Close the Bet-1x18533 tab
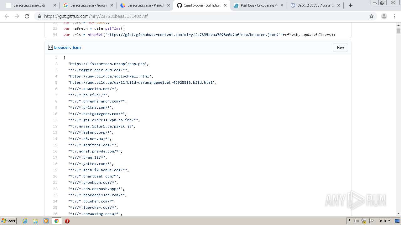This screenshot has height=225, width=401. [x=339, y=5]
